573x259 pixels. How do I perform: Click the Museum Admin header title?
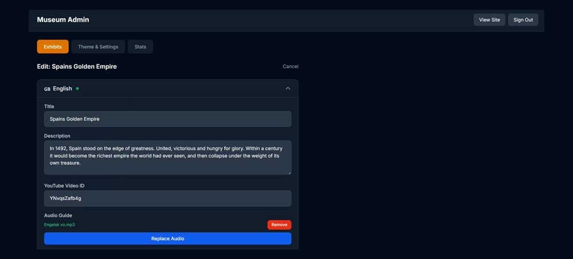pos(63,20)
